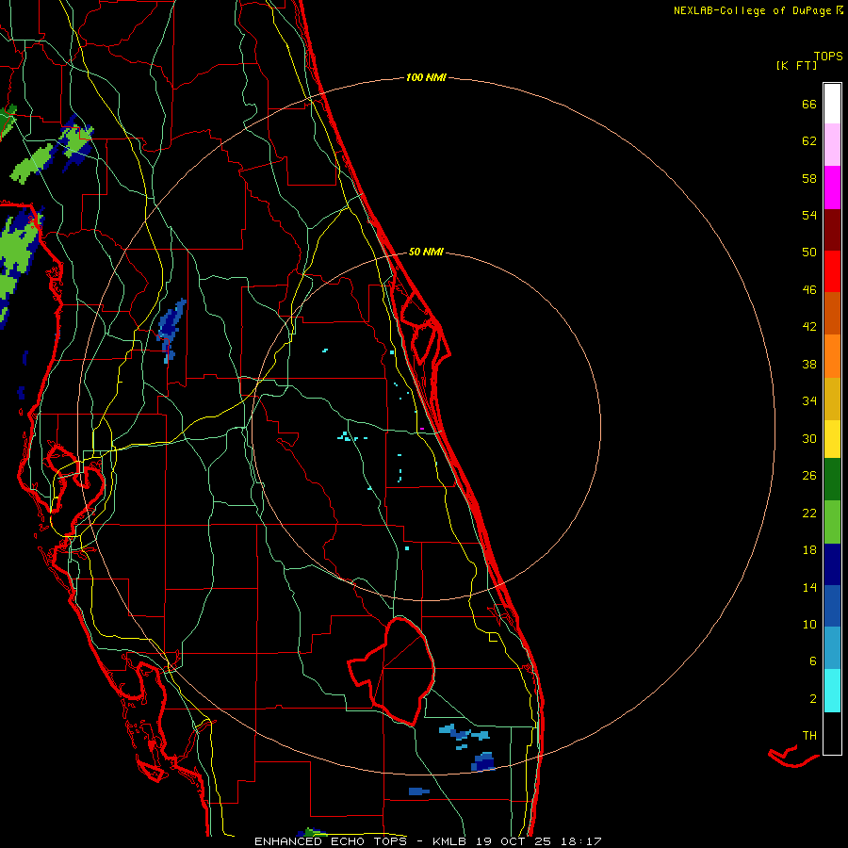Click the dark red (maroon) legend swatch
The height and width of the screenshot is (848, 848).
[x=832, y=229]
